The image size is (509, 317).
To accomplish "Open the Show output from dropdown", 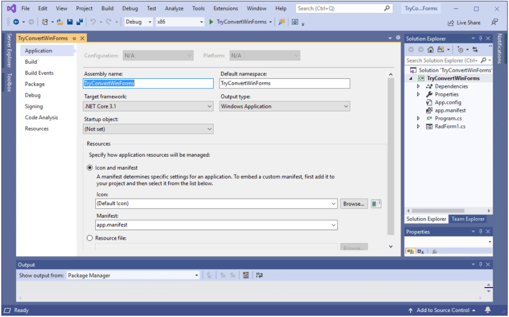I will coord(196,275).
